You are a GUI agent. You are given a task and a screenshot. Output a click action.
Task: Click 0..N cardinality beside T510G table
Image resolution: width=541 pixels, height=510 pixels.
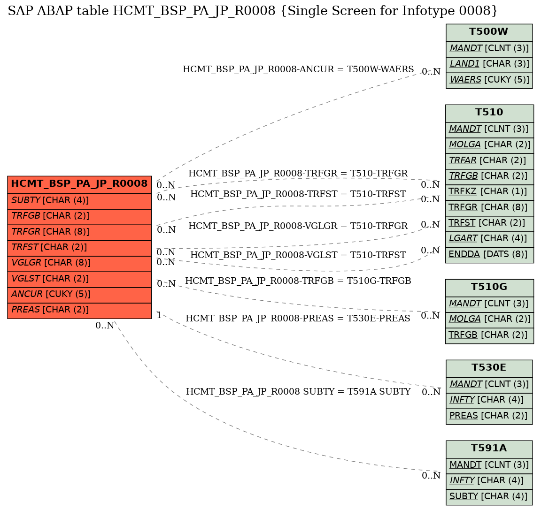[x=430, y=316]
